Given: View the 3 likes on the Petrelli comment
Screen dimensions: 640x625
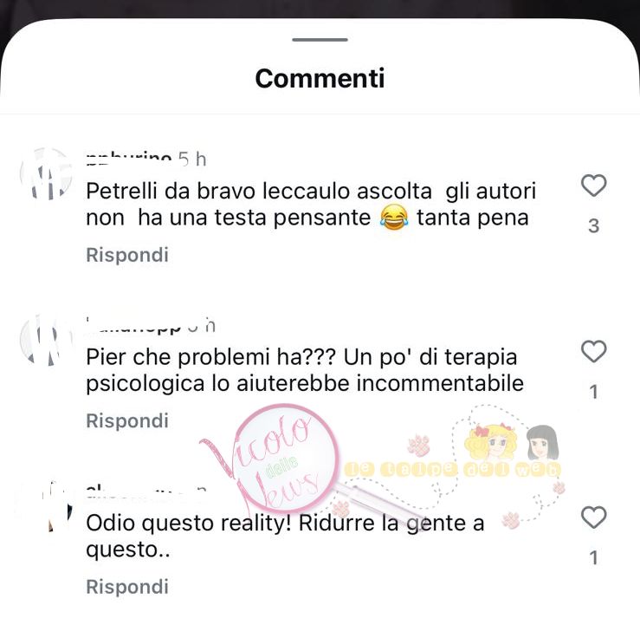Looking at the screenshot, I should coord(594,226).
